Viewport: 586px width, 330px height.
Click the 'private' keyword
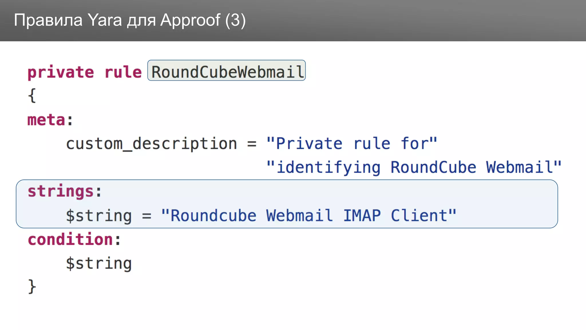pos(61,72)
